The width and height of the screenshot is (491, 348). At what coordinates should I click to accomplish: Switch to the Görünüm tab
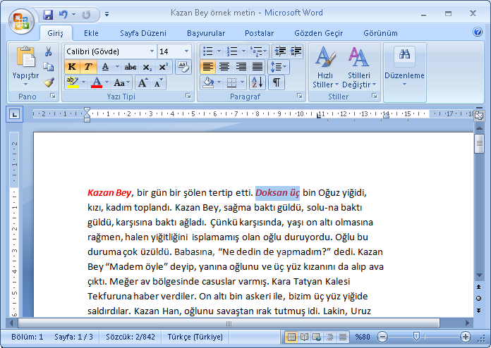[380, 33]
